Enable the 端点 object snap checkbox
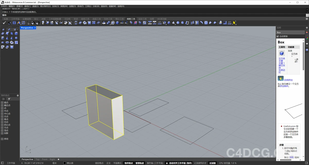 [2, 102]
